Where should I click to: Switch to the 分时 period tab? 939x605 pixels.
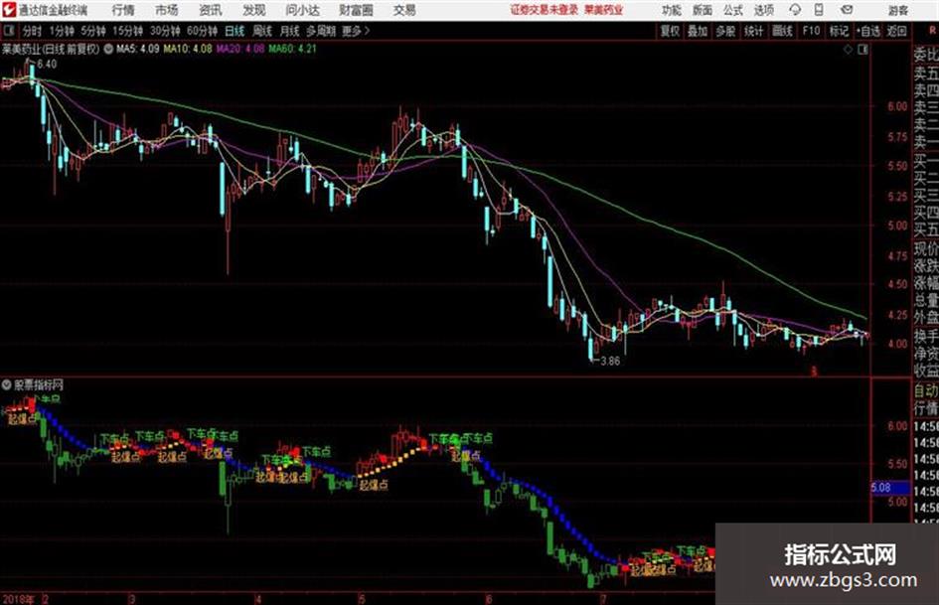(x=32, y=31)
